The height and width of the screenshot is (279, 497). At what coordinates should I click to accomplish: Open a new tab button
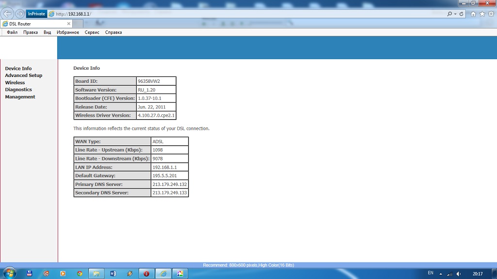pos(78,24)
